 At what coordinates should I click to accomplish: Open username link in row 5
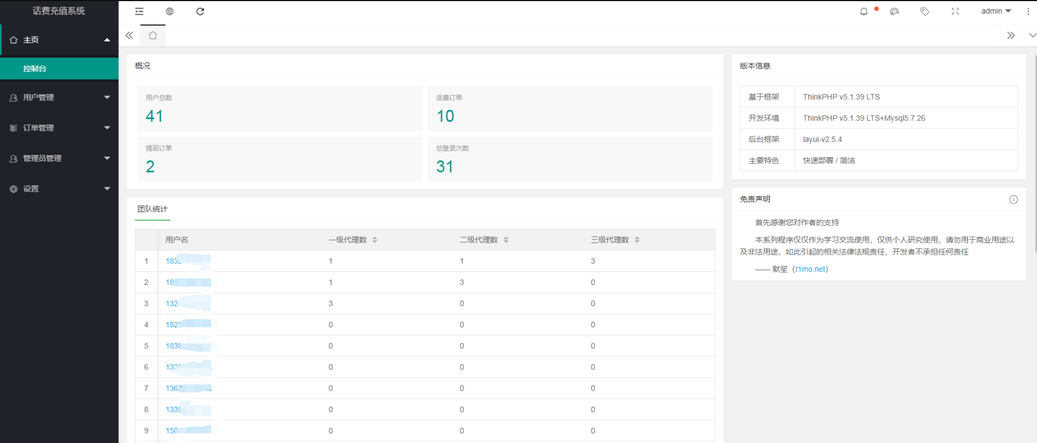[x=188, y=346]
